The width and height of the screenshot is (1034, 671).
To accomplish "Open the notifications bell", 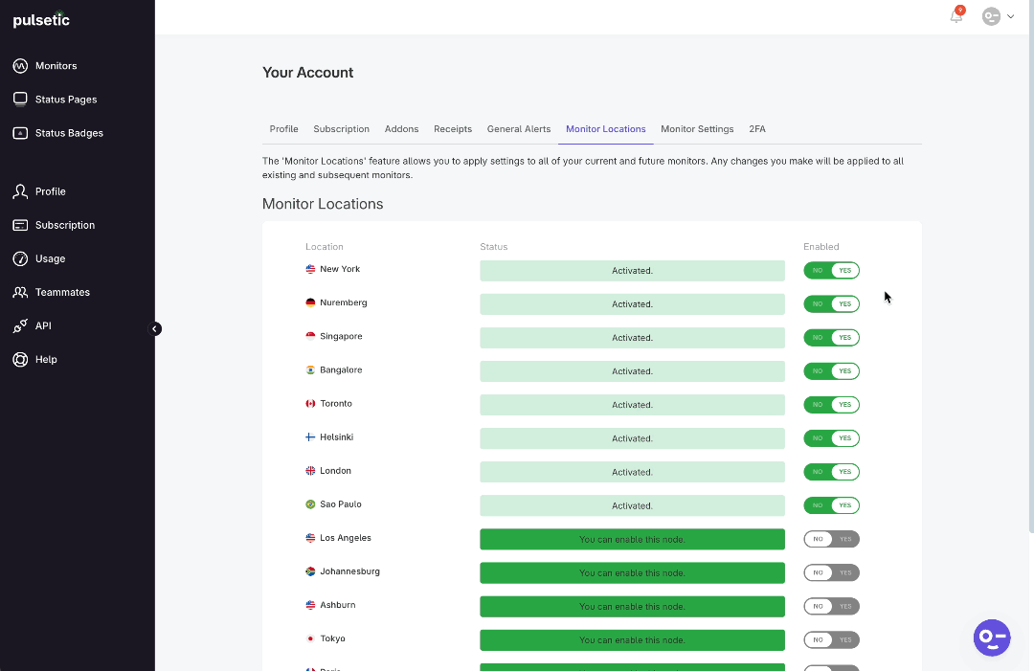I will point(956,16).
